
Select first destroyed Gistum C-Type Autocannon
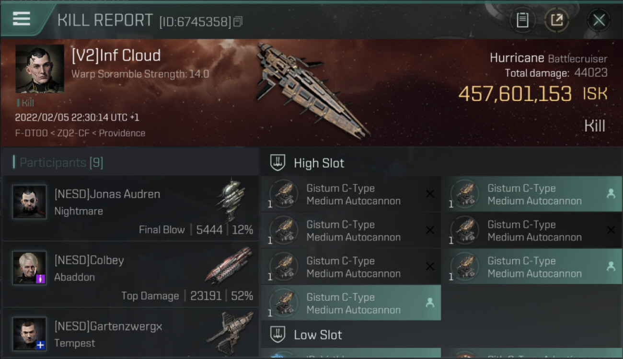(351, 194)
